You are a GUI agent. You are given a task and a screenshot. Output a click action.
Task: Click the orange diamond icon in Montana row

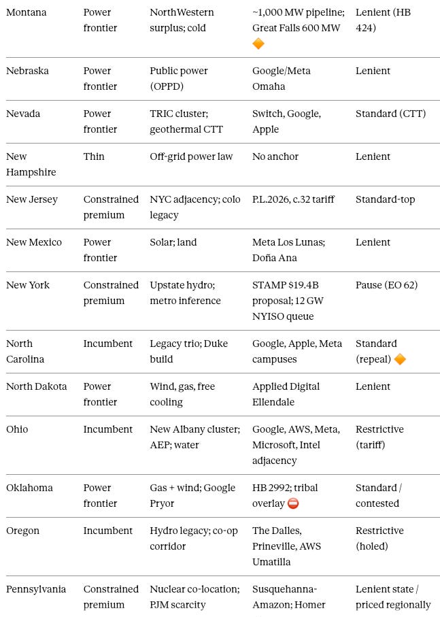tap(258, 44)
